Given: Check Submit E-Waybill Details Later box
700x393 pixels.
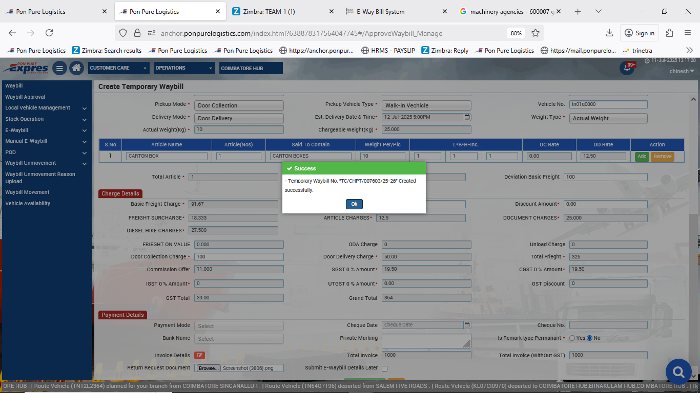Looking at the screenshot, I should click(385, 368).
